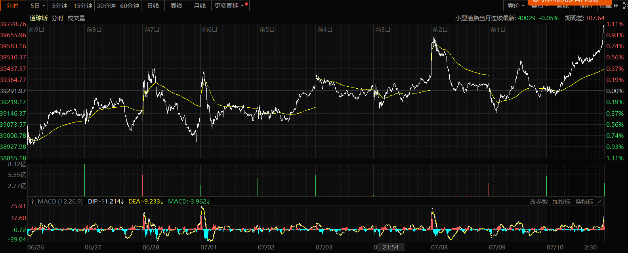
Task: Click the 06/27 date on the axis
Action: tap(93, 247)
